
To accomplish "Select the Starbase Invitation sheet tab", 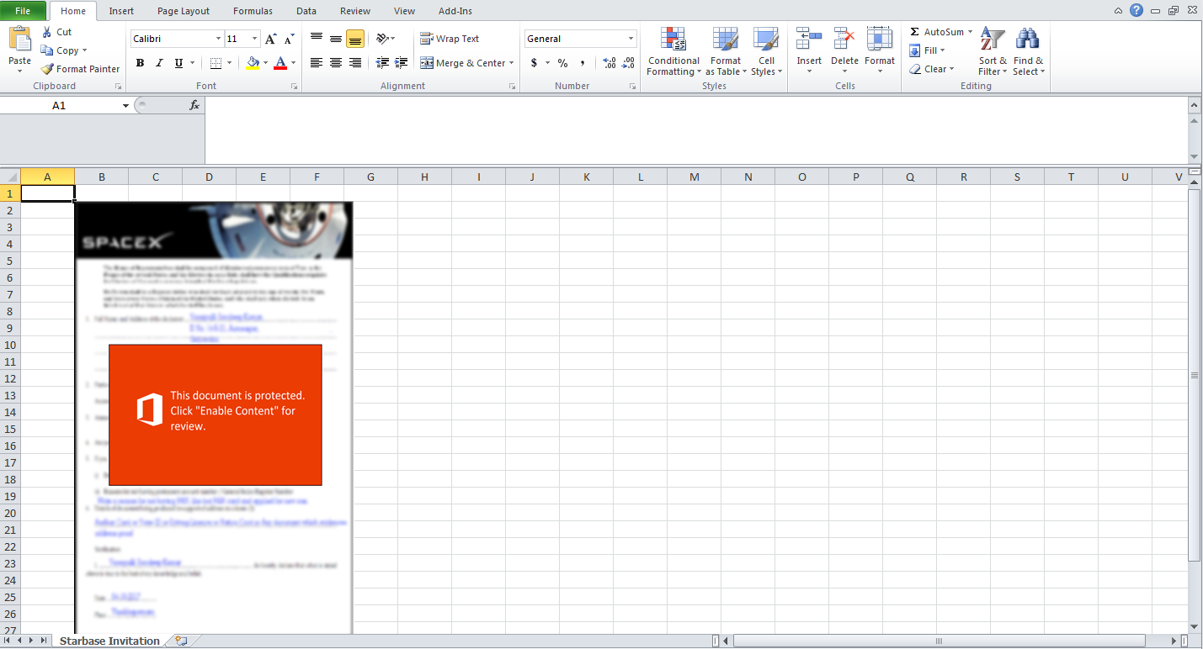I will [x=109, y=641].
